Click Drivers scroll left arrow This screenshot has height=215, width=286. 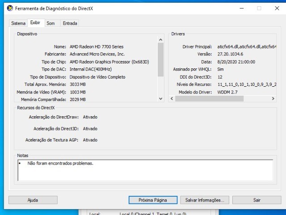(172, 98)
